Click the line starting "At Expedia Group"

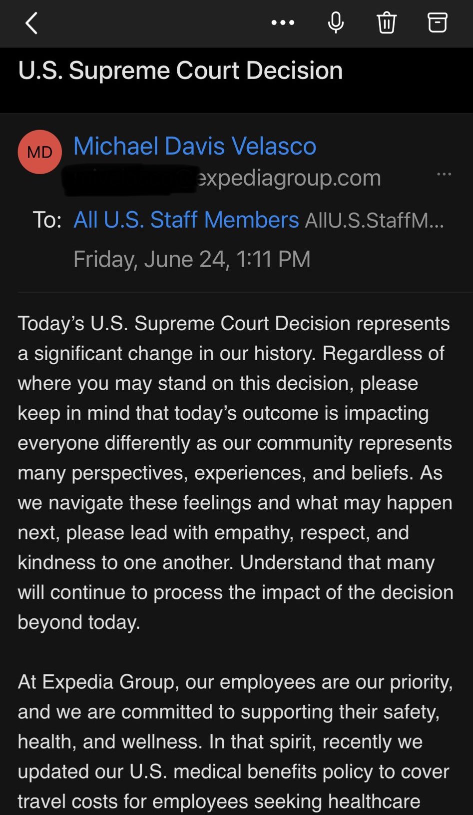(235, 682)
